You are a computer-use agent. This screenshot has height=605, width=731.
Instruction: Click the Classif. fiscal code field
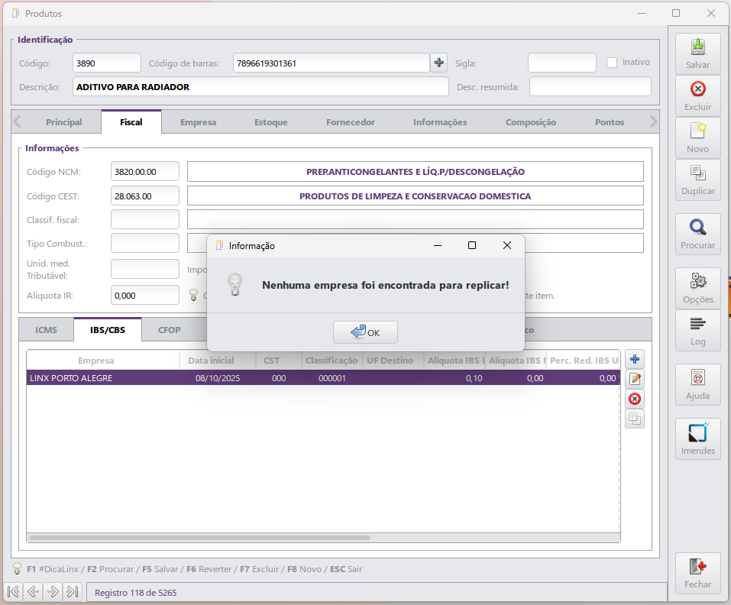pos(145,219)
